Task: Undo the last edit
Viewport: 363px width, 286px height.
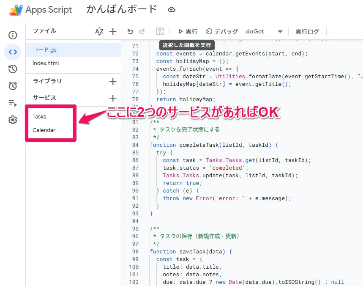Action: pyautogui.click(x=130, y=31)
